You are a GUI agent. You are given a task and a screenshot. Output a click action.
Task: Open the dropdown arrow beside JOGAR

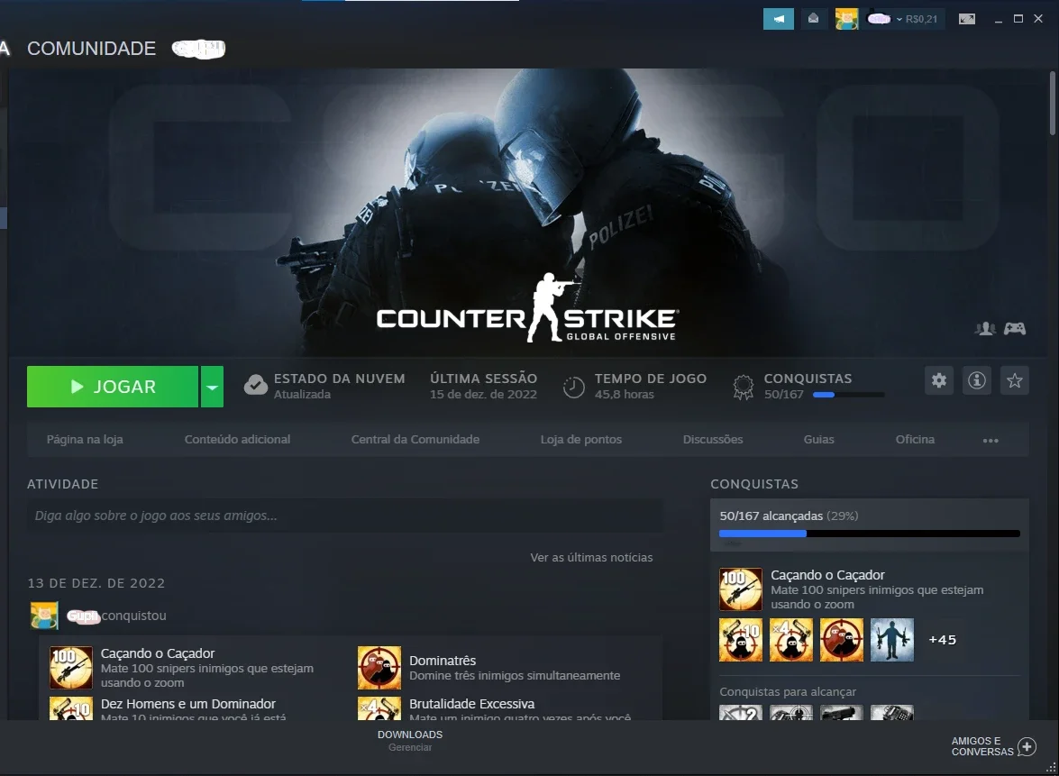click(x=212, y=387)
